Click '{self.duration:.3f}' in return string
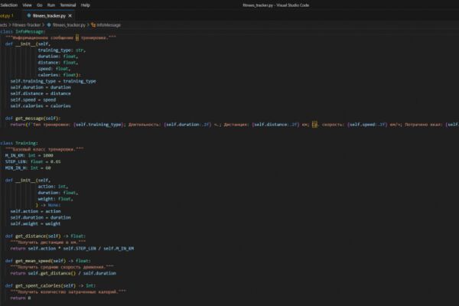The width and height of the screenshot is (459, 306). click(187, 125)
